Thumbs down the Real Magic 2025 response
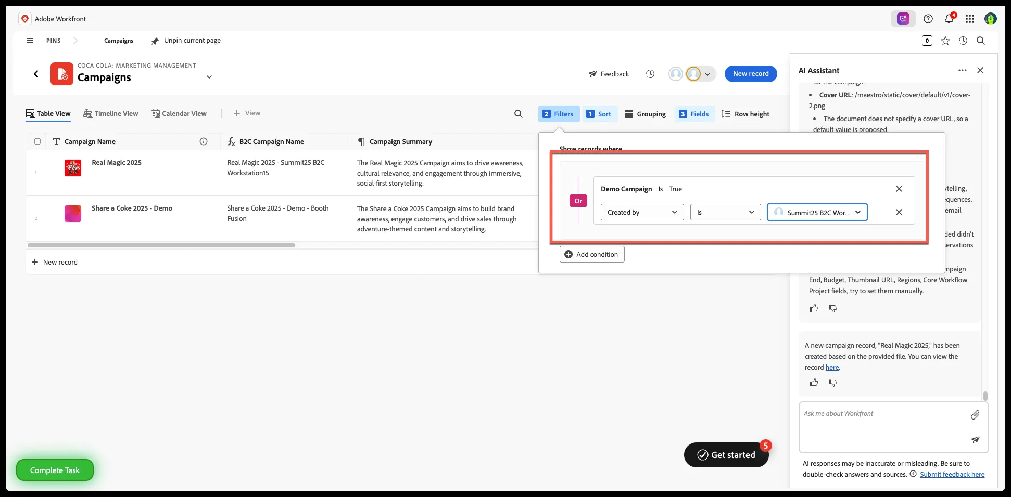 click(x=833, y=383)
